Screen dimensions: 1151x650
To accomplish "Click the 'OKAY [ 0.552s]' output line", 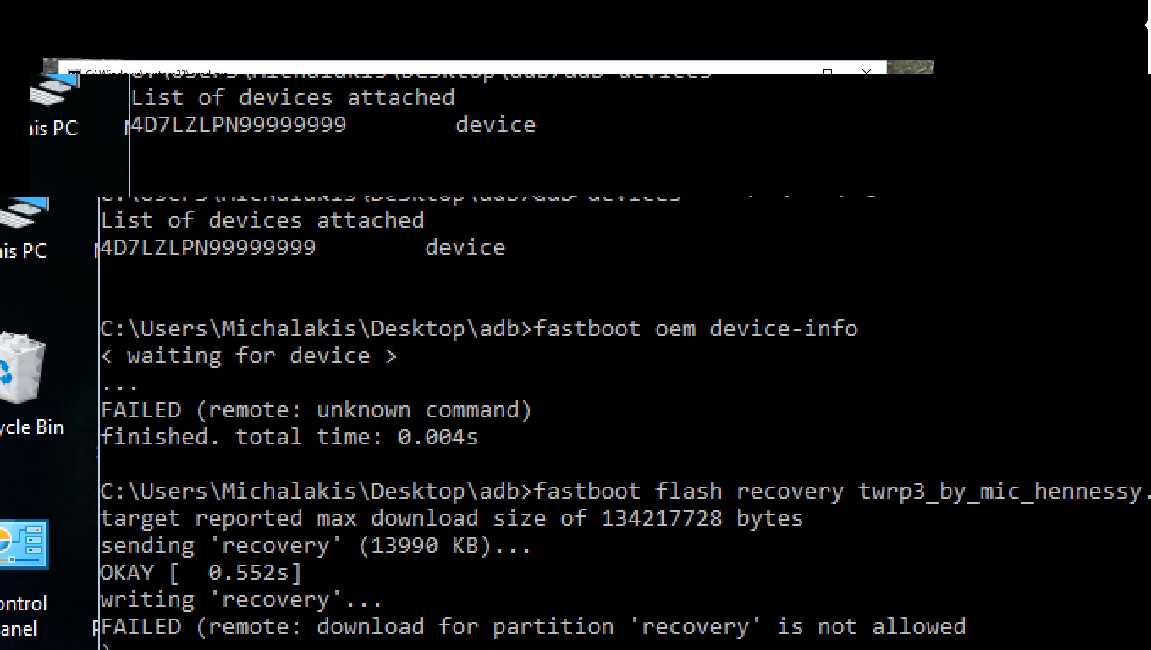I will [x=201, y=572].
